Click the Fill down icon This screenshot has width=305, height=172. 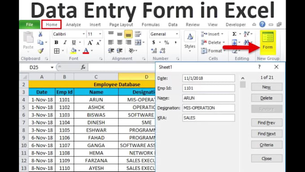pos(235,43)
